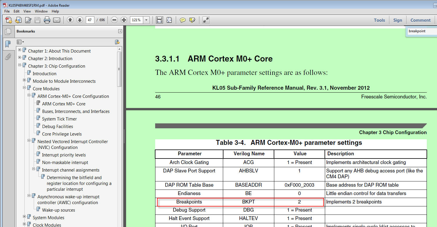Screen dimensions: 437x227
Task: Open the View menu
Action: [x=27, y=11]
